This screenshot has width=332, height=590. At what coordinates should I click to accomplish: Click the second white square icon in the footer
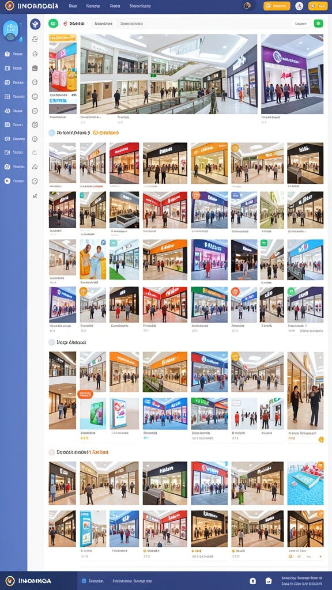[269, 581]
